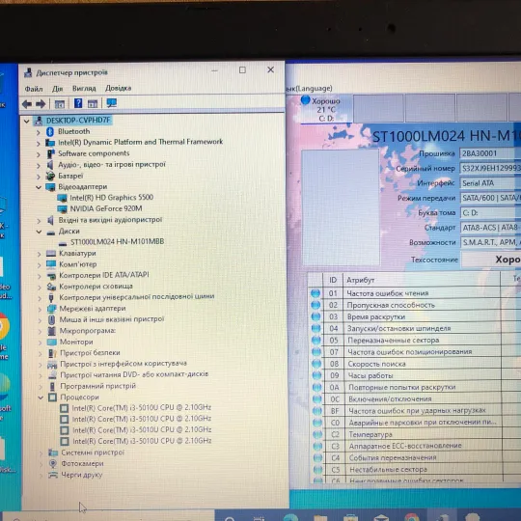
Task: Open the Language menu in CrystalDiskInfo
Action: coord(309,89)
